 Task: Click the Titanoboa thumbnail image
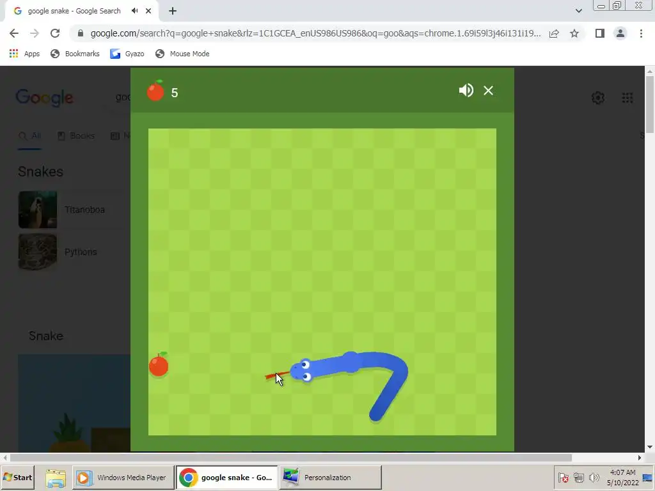click(x=38, y=210)
